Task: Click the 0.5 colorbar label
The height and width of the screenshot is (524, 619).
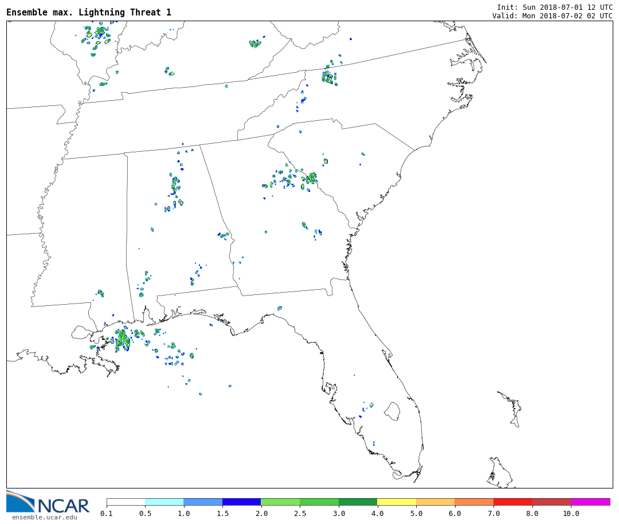Action: (145, 513)
